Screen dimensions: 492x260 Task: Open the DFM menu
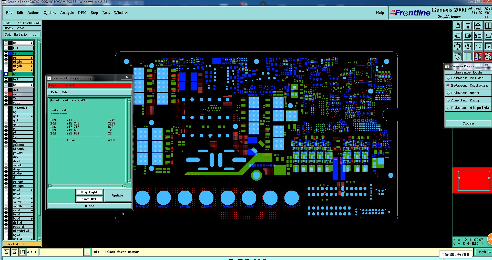tap(82, 13)
